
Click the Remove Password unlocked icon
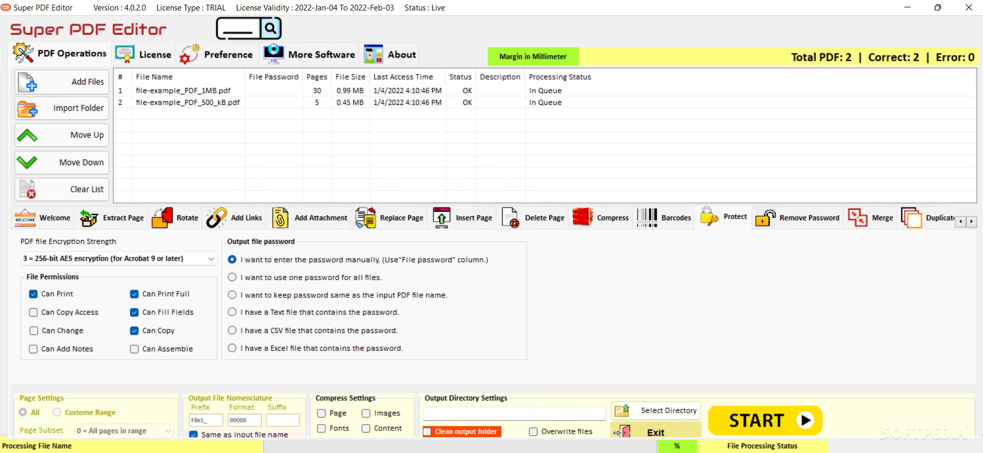tap(766, 218)
